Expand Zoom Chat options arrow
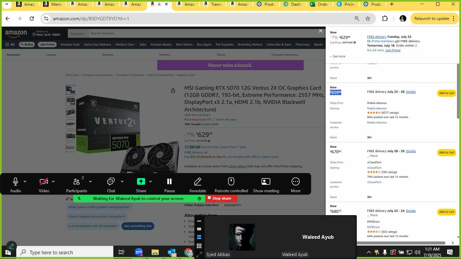 tap(122, 181)
